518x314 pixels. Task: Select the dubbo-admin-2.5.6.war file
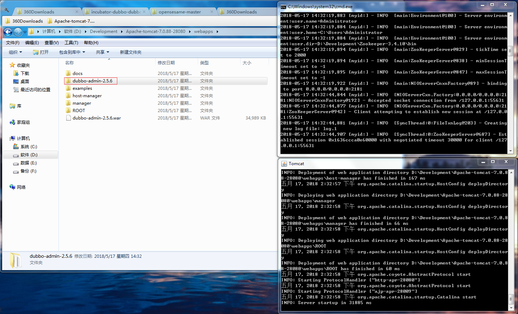tap(97, 118)
